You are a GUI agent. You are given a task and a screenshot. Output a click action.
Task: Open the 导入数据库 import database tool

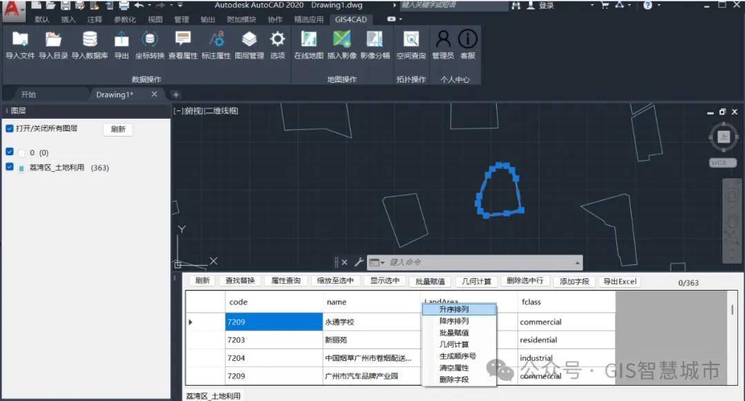(90, 45)
